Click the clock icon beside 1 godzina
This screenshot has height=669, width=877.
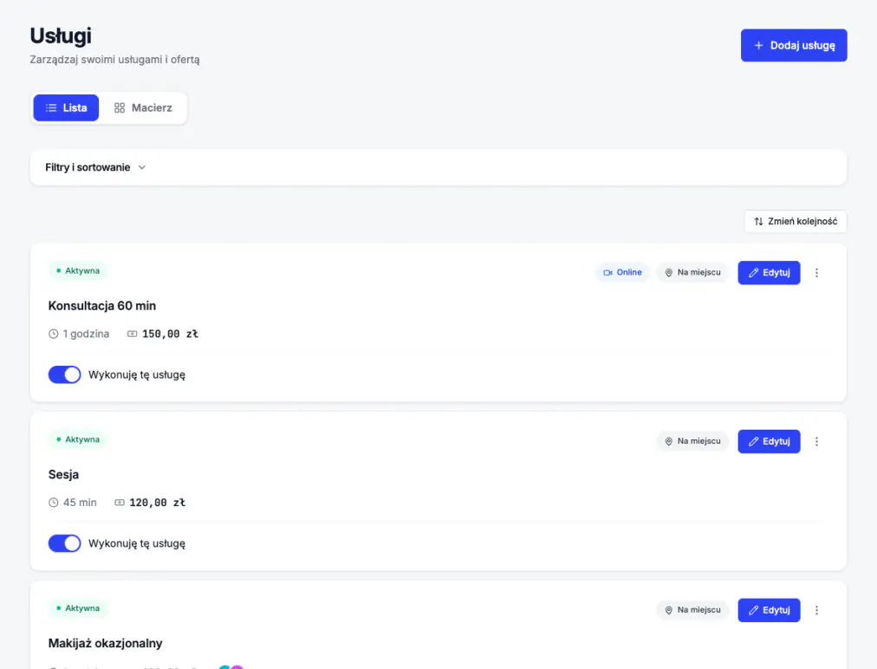click(x=53, y=334)
